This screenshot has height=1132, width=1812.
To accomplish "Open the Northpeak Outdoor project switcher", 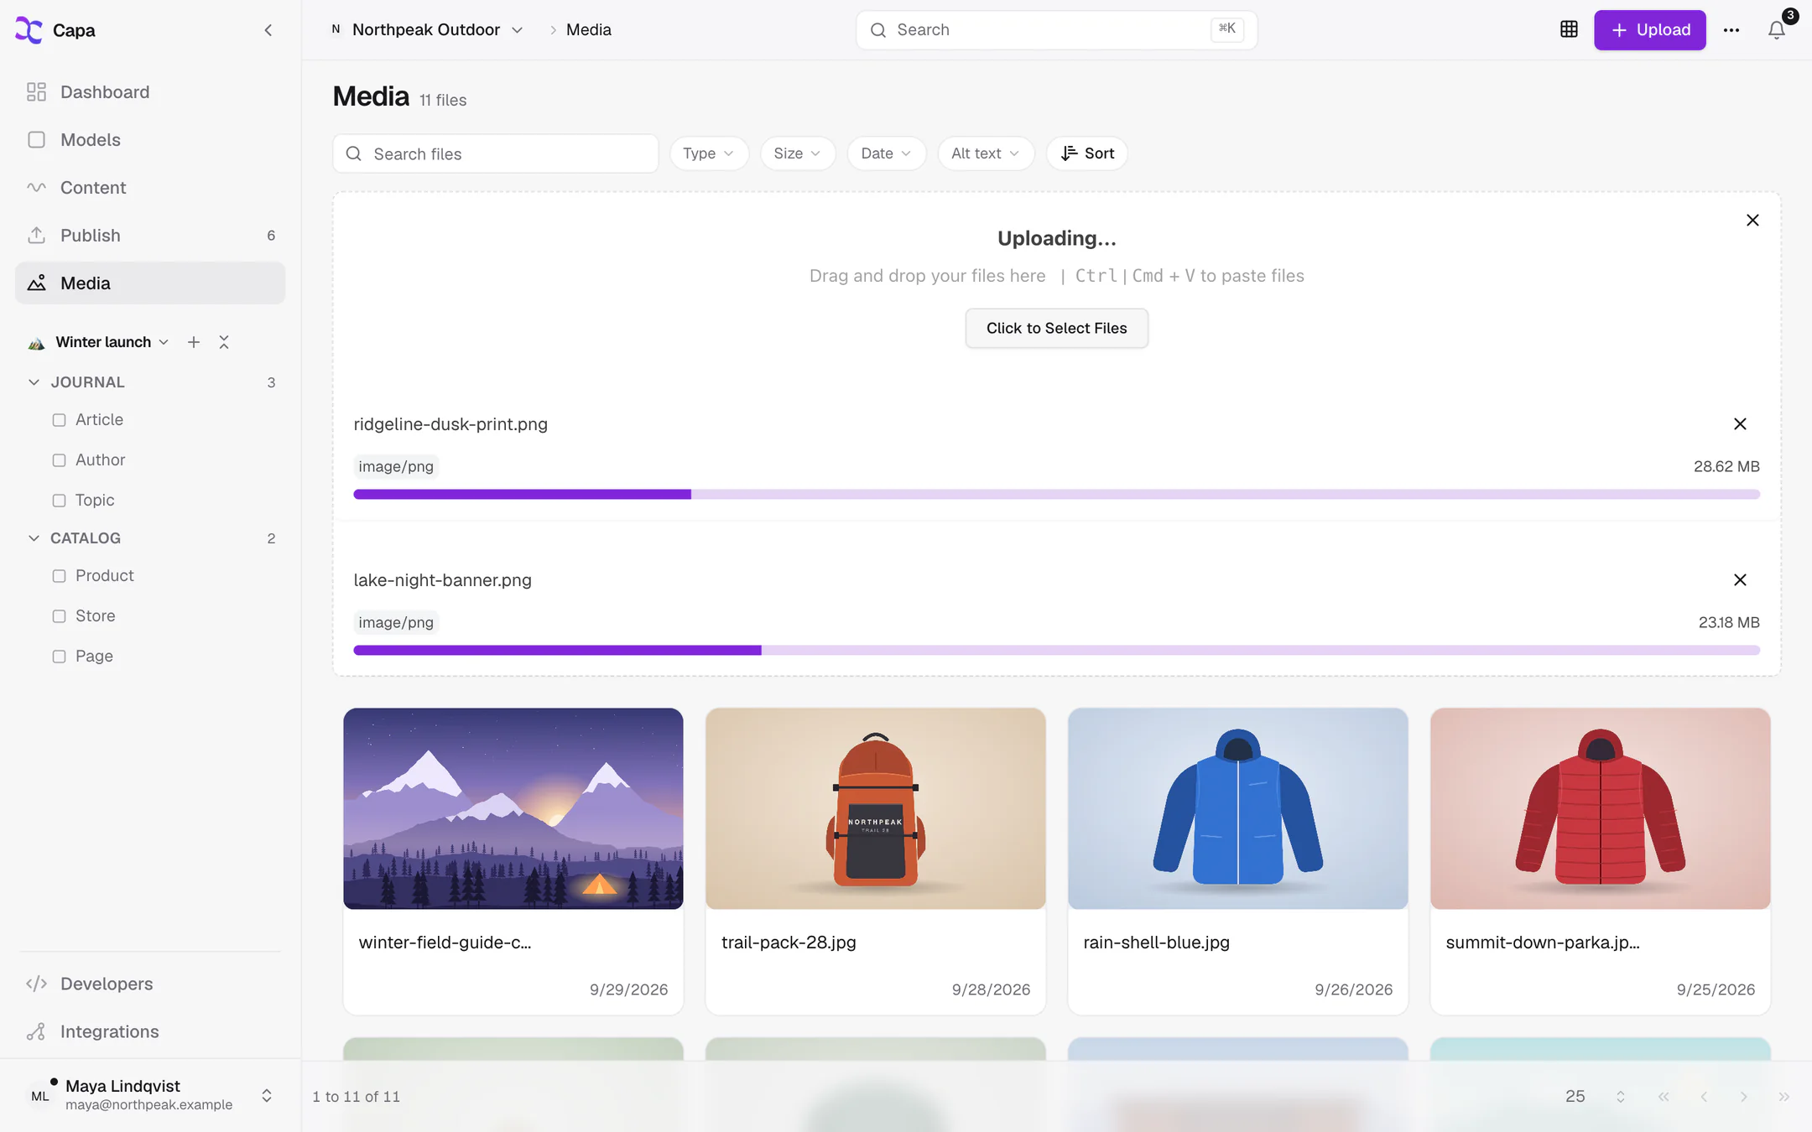I will [426, 30].
